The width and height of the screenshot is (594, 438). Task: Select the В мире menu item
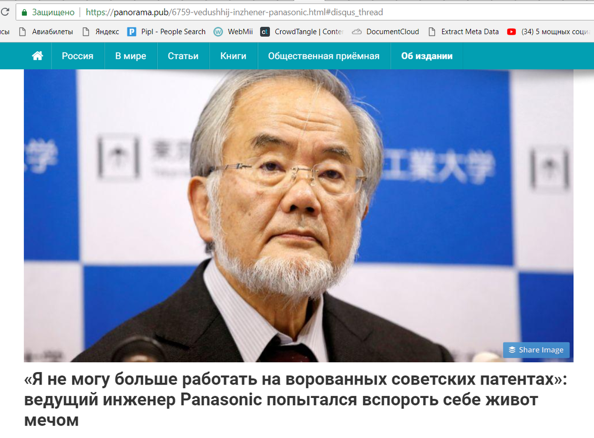tap(131, 56)
